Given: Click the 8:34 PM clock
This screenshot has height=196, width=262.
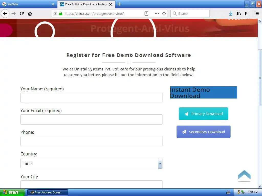Looking at the screenshot, I should tap(252, 192).
